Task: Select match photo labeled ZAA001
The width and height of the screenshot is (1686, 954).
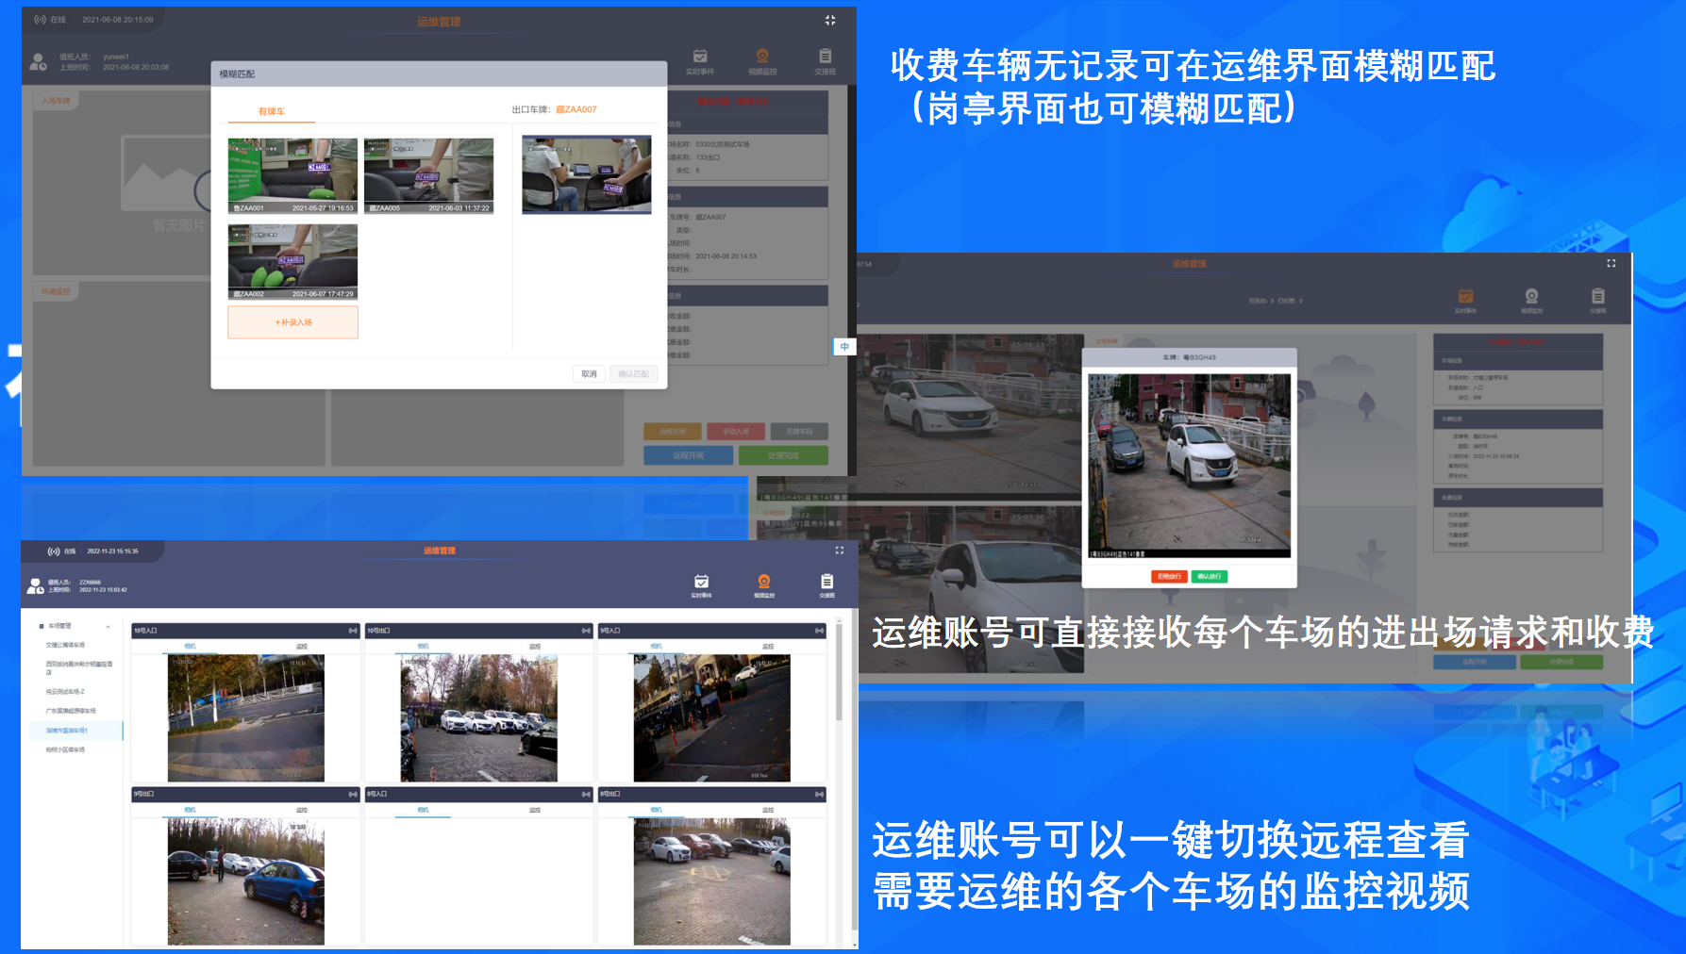Action: pyautogui.click(x=292, y=175)
